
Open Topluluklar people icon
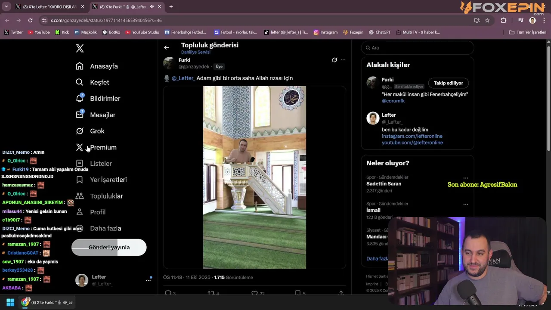(80, 196)
